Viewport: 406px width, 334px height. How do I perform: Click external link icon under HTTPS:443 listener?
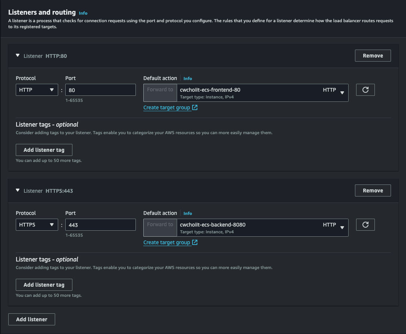click(x=195, y=243)
